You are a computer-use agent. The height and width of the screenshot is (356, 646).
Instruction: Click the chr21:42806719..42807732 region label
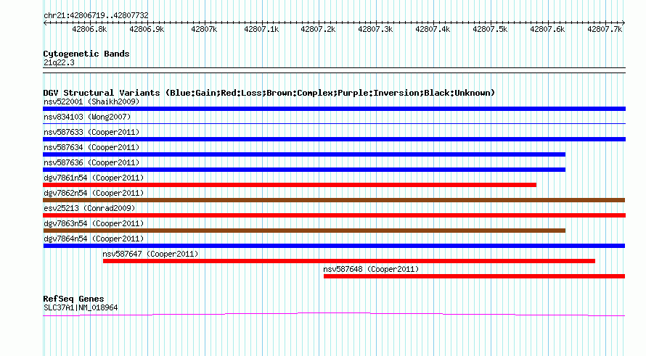click(96, 15)
